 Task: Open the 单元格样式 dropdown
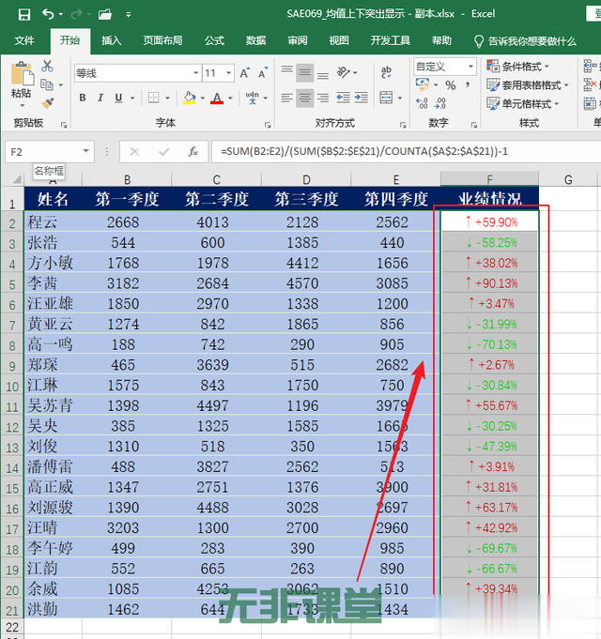(x=523, y=103)
